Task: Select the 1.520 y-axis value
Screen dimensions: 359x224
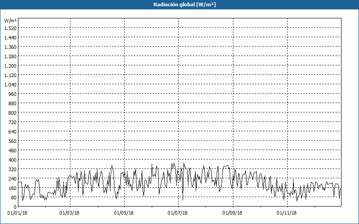Action: (x=10, y=28)
